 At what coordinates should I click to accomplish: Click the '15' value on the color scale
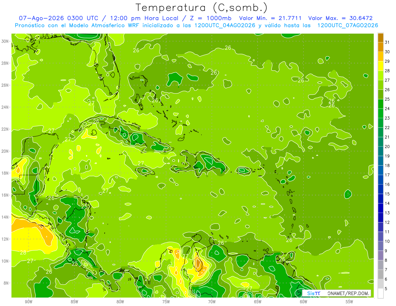387,194
